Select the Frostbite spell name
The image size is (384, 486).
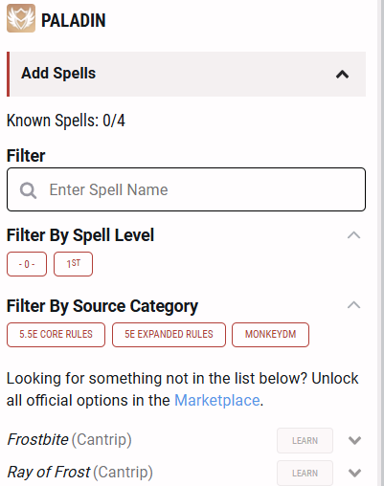(37, 439)
